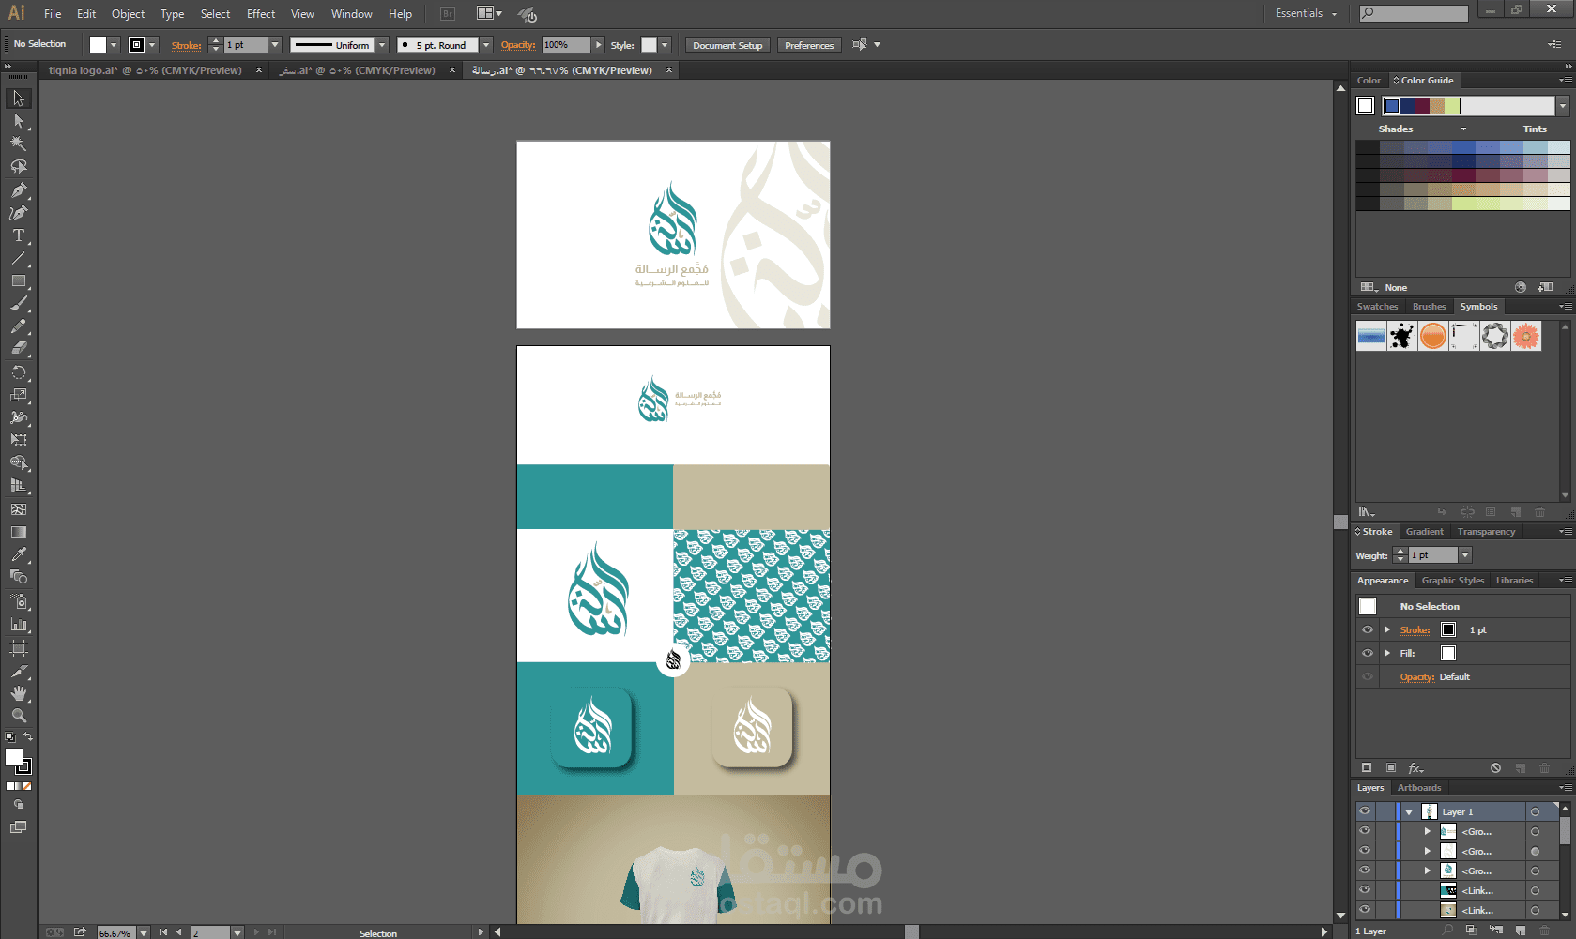Viewport: 1576px width, 939px height.
Task: Hide the Stroke attribute in Appearance panel
Action: [x=1368, y=630]
